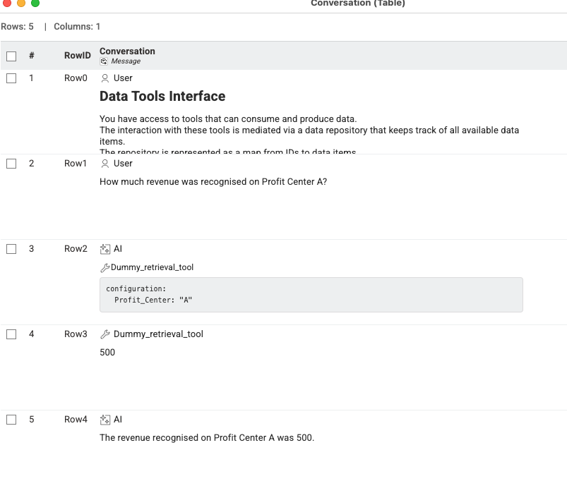567x481 pixels.
Task: Click the user icon in Row0
Action: 105,78
